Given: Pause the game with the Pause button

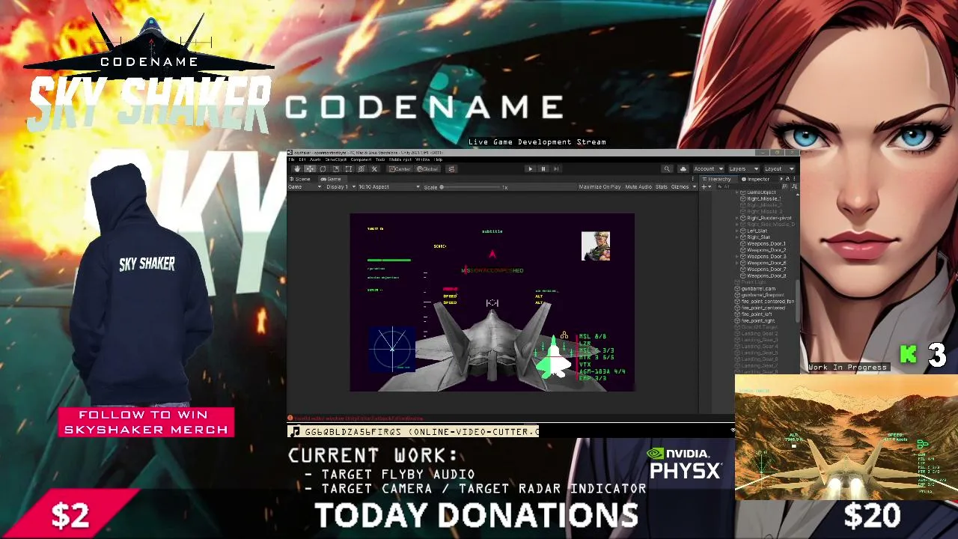Looking at the screenshot, I should click(543, 168).
